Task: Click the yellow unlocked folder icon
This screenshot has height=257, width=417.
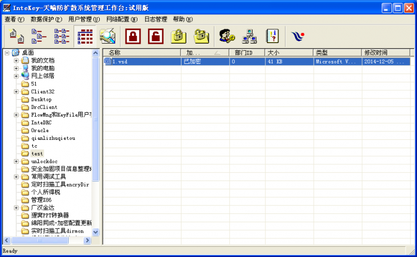Action: pyautogui.click(x=201, y=36)
